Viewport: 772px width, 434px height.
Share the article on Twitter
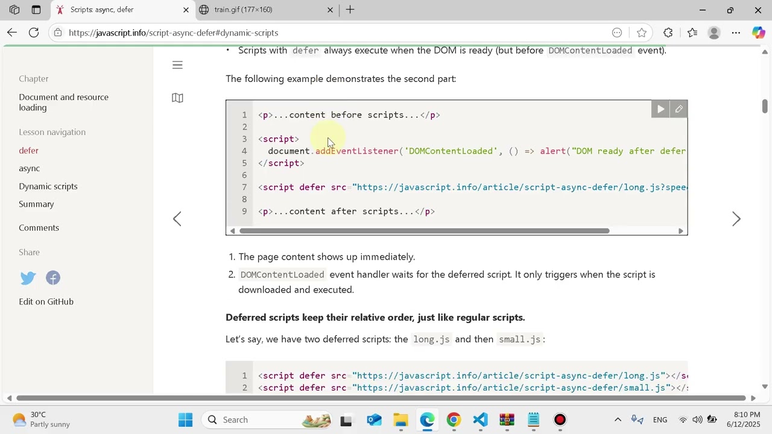(x=28, y=278)
